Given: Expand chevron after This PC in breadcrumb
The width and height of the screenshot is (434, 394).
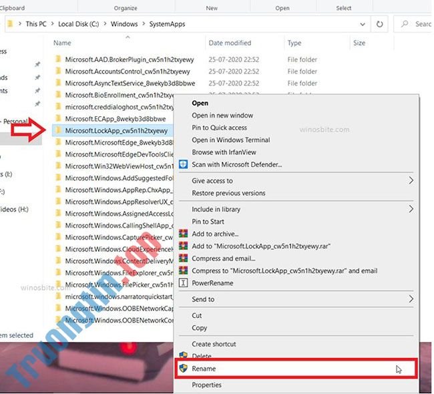Looking at the screenshot, I should tap(52, 24).
